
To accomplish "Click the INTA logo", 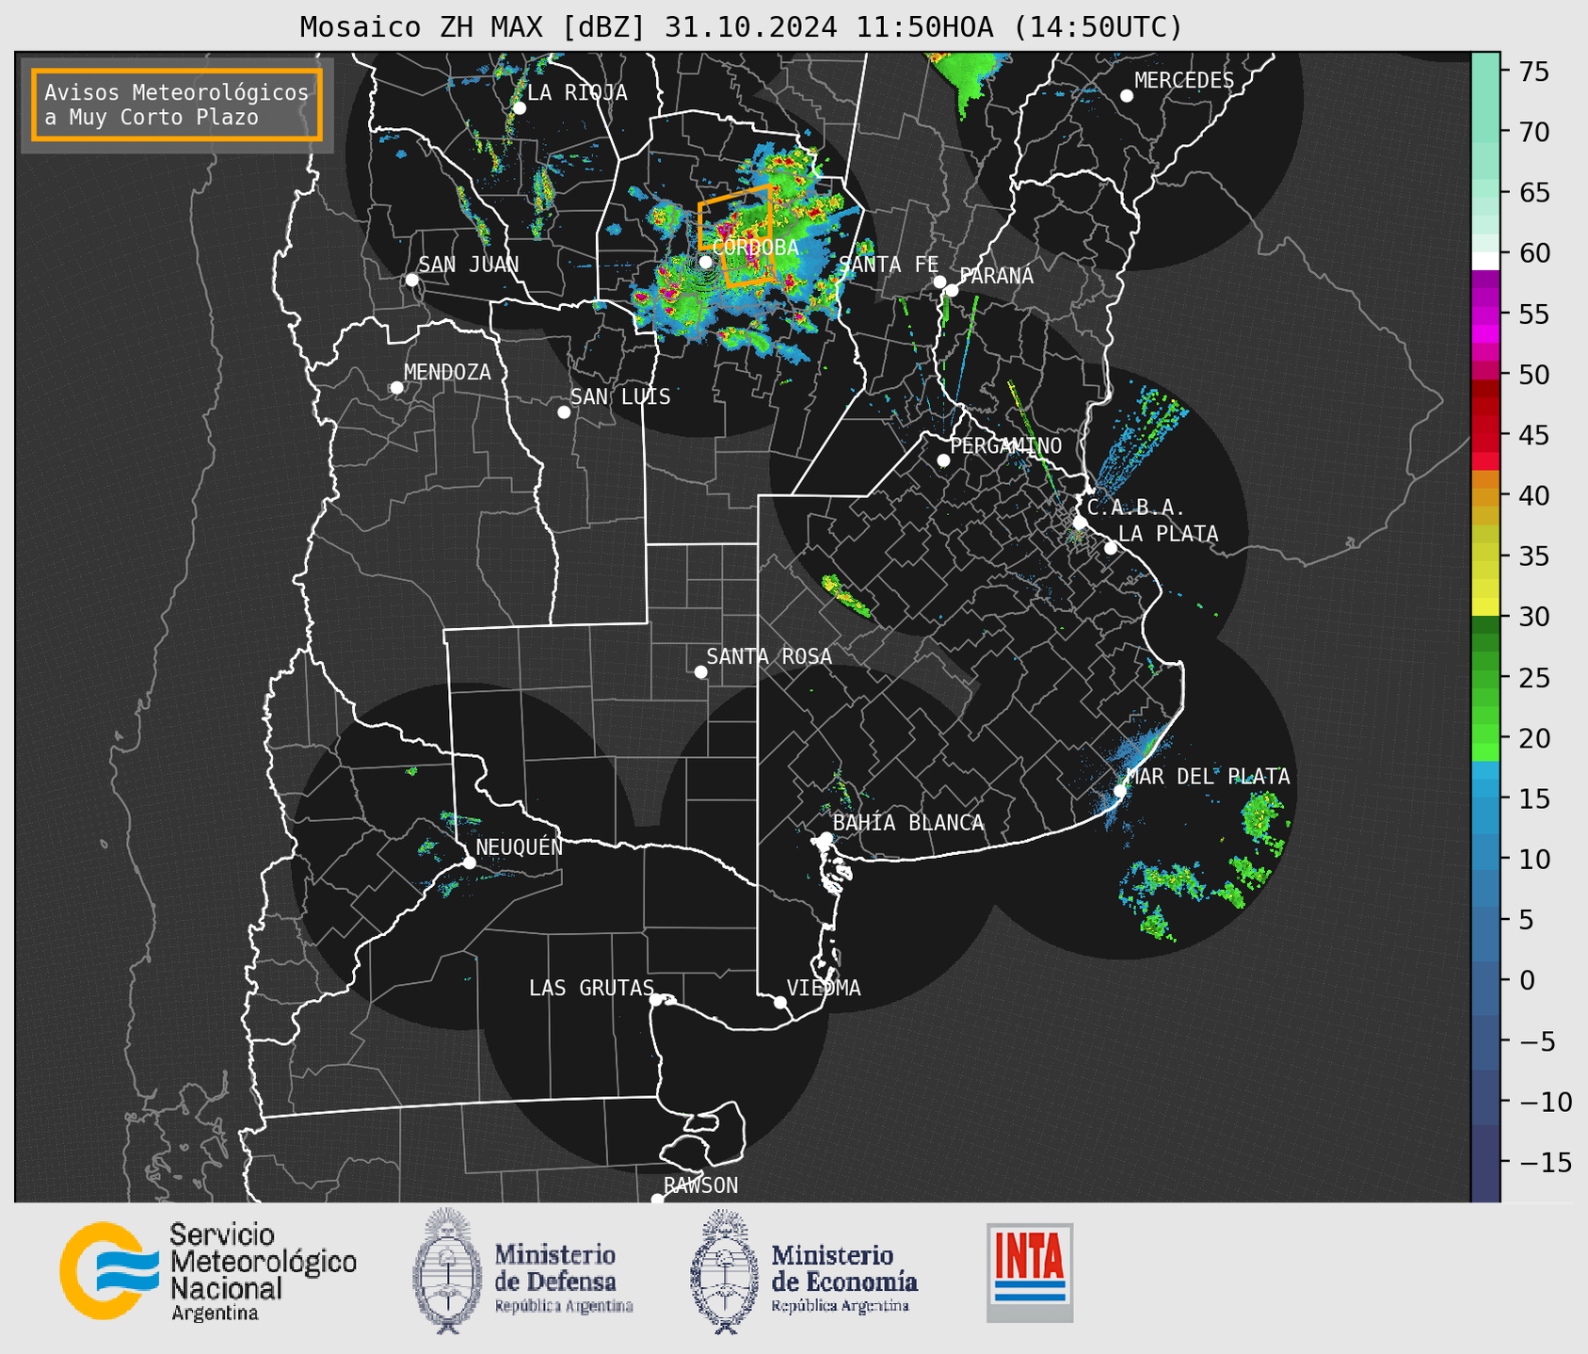I will (x=1030, y=1272).
